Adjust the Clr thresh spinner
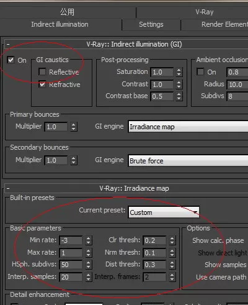Viewport: 248px width, 305px height. pos(172,240)
